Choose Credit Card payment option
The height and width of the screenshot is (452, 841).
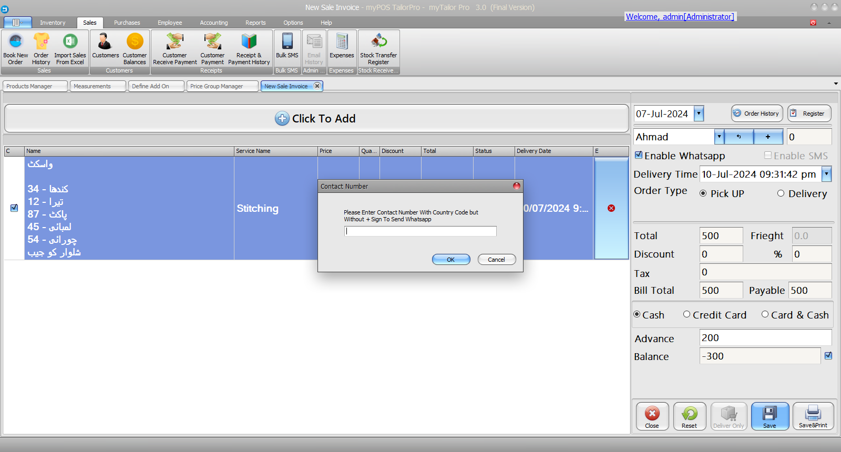pyautogui.click(x=686, y=314)
